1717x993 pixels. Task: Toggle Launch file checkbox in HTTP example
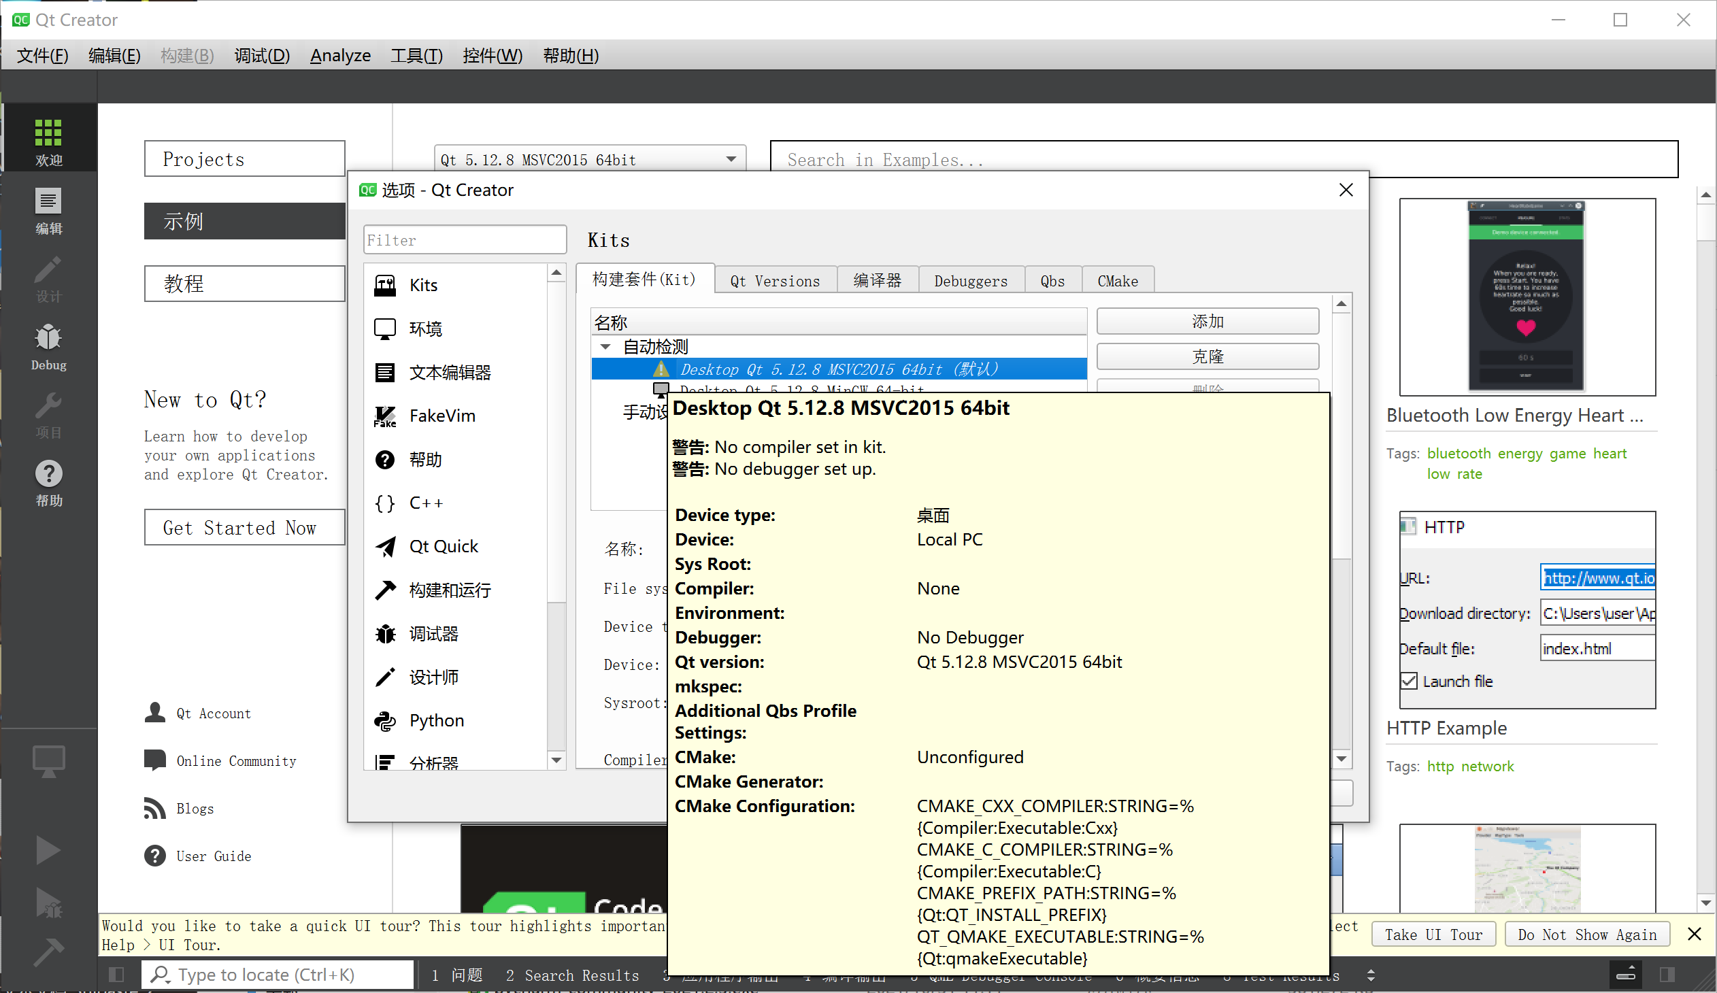point(1409,681)
